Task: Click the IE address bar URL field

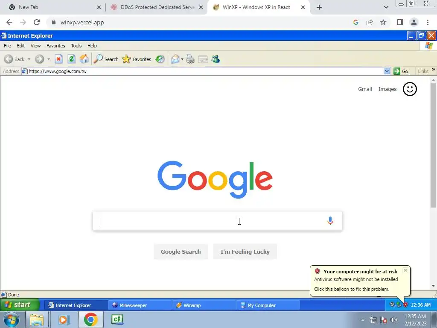Action: 203,71
